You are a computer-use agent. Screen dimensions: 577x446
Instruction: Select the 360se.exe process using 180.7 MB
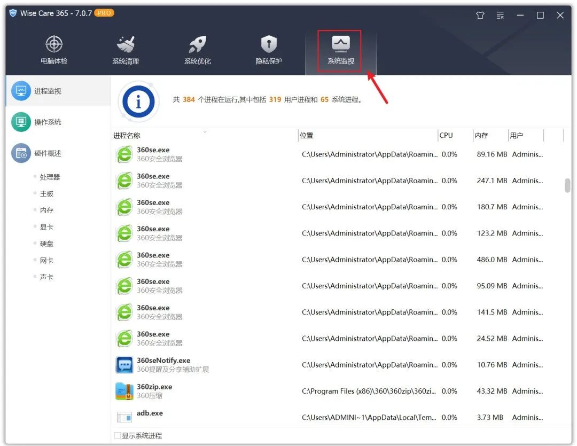coord(337,207)
